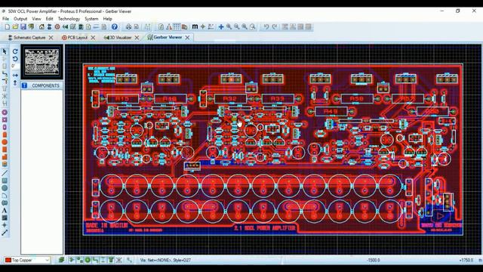
Task: Click the New Project toolbar icon
Action: point(8,27)
